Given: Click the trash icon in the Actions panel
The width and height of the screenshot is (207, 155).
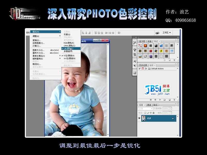Looking at the screenshot, I should (174, 100).
